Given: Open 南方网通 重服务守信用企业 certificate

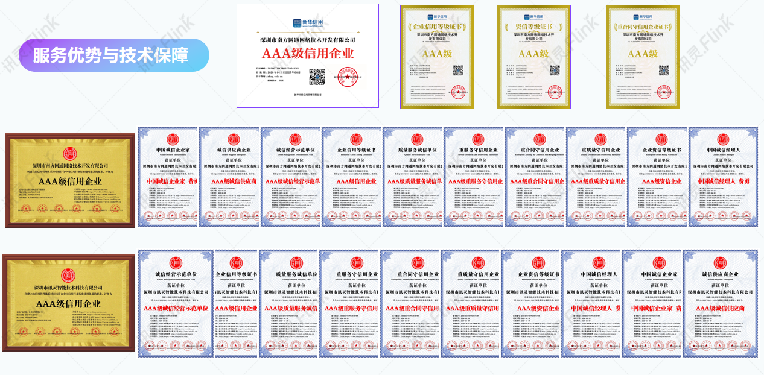Looking at the screenshot, I should click(473, 177).
